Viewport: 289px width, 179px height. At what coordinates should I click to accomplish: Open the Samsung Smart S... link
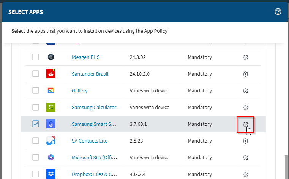point(94,124)
